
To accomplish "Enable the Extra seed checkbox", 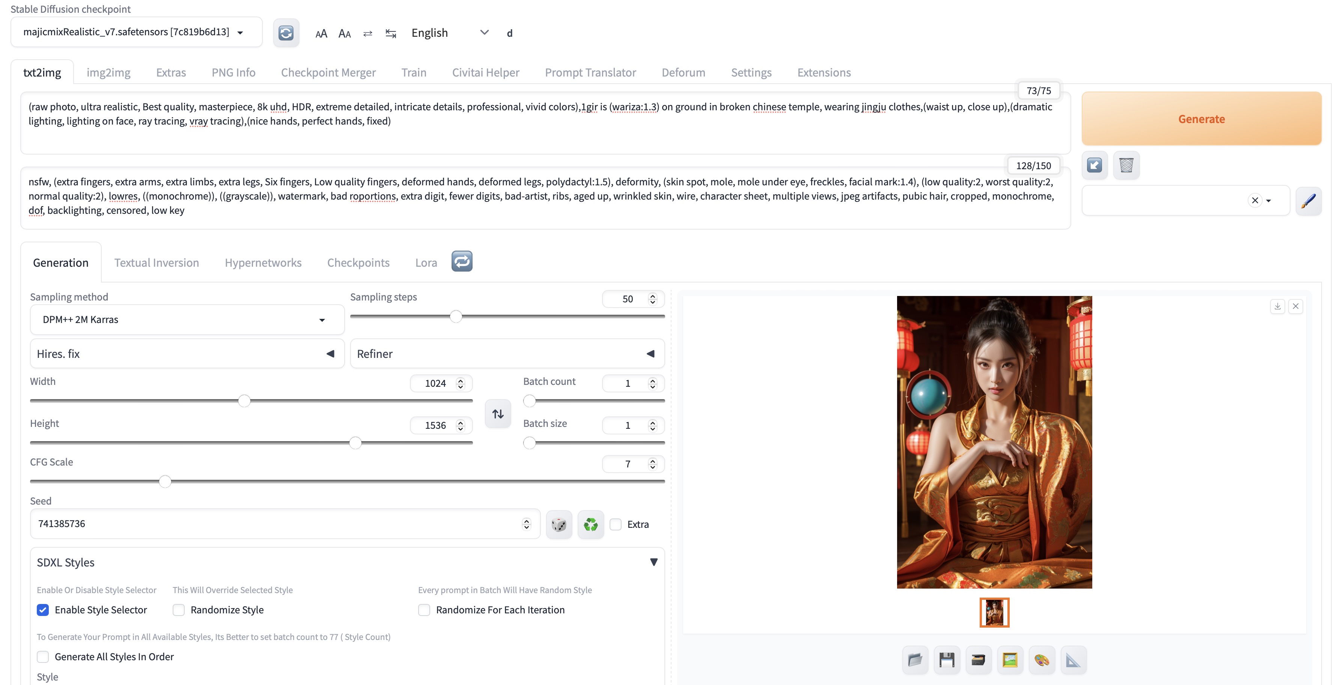I will (615, 524).
